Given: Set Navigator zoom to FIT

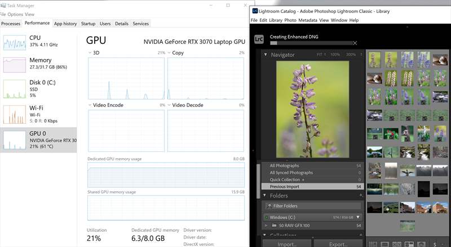Looking at the screenshot, I should coord(320,54).
